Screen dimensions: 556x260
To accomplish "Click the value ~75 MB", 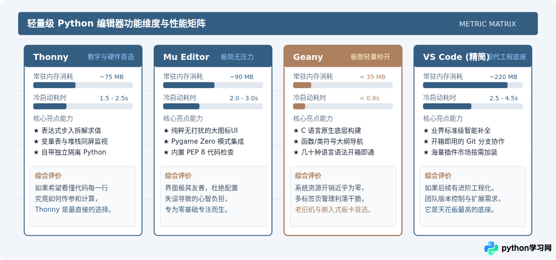I will pos(112,77).
